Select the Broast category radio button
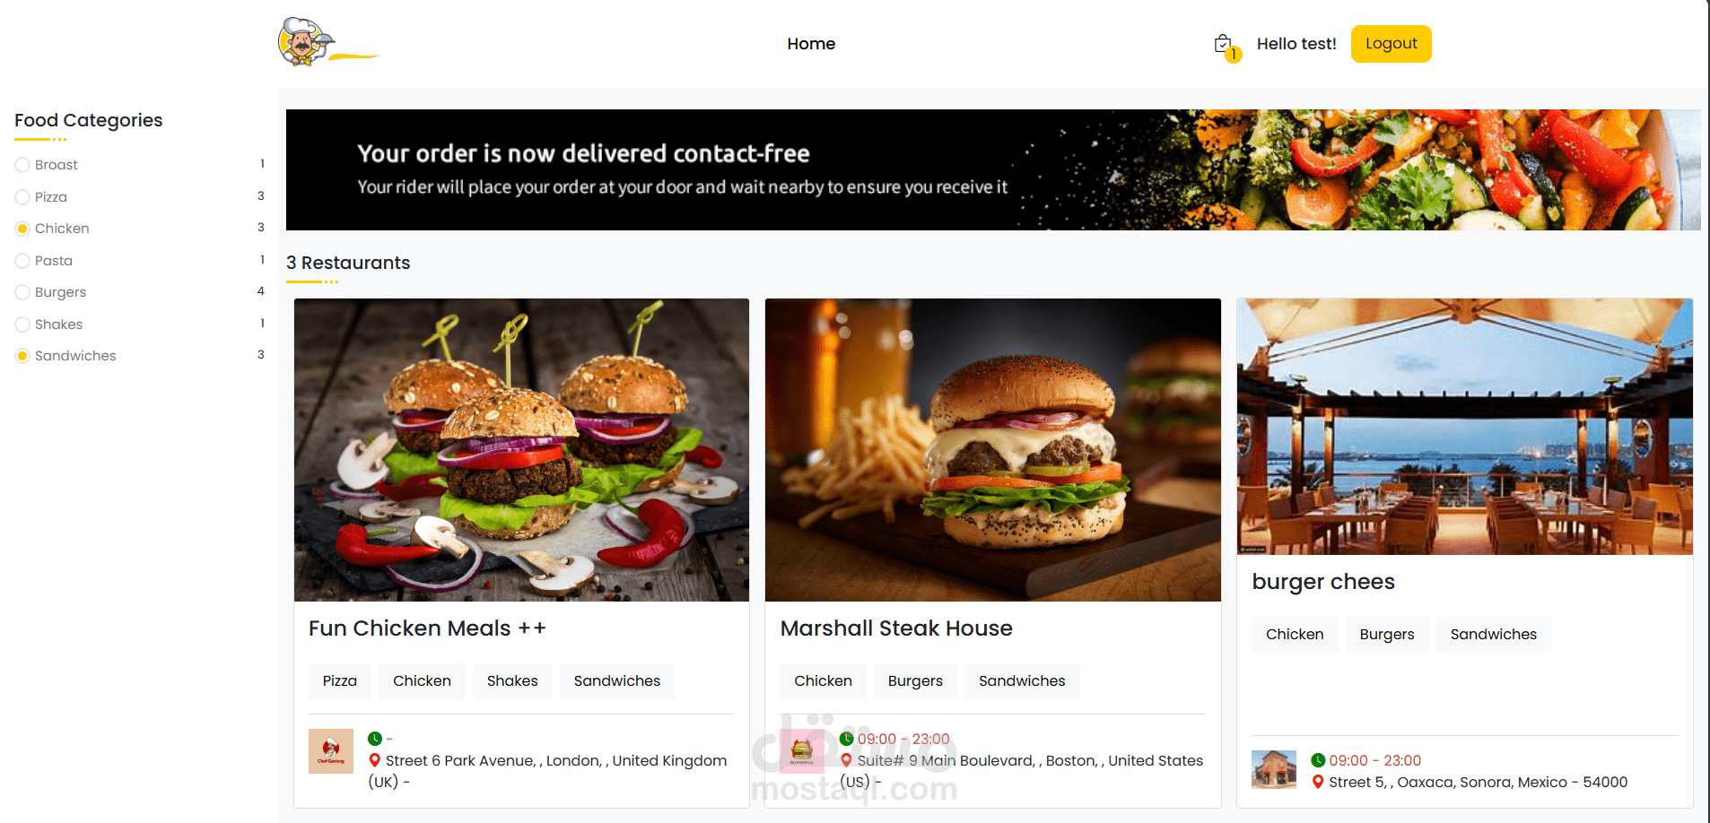The image size is (1710, 823). point(22,165)
